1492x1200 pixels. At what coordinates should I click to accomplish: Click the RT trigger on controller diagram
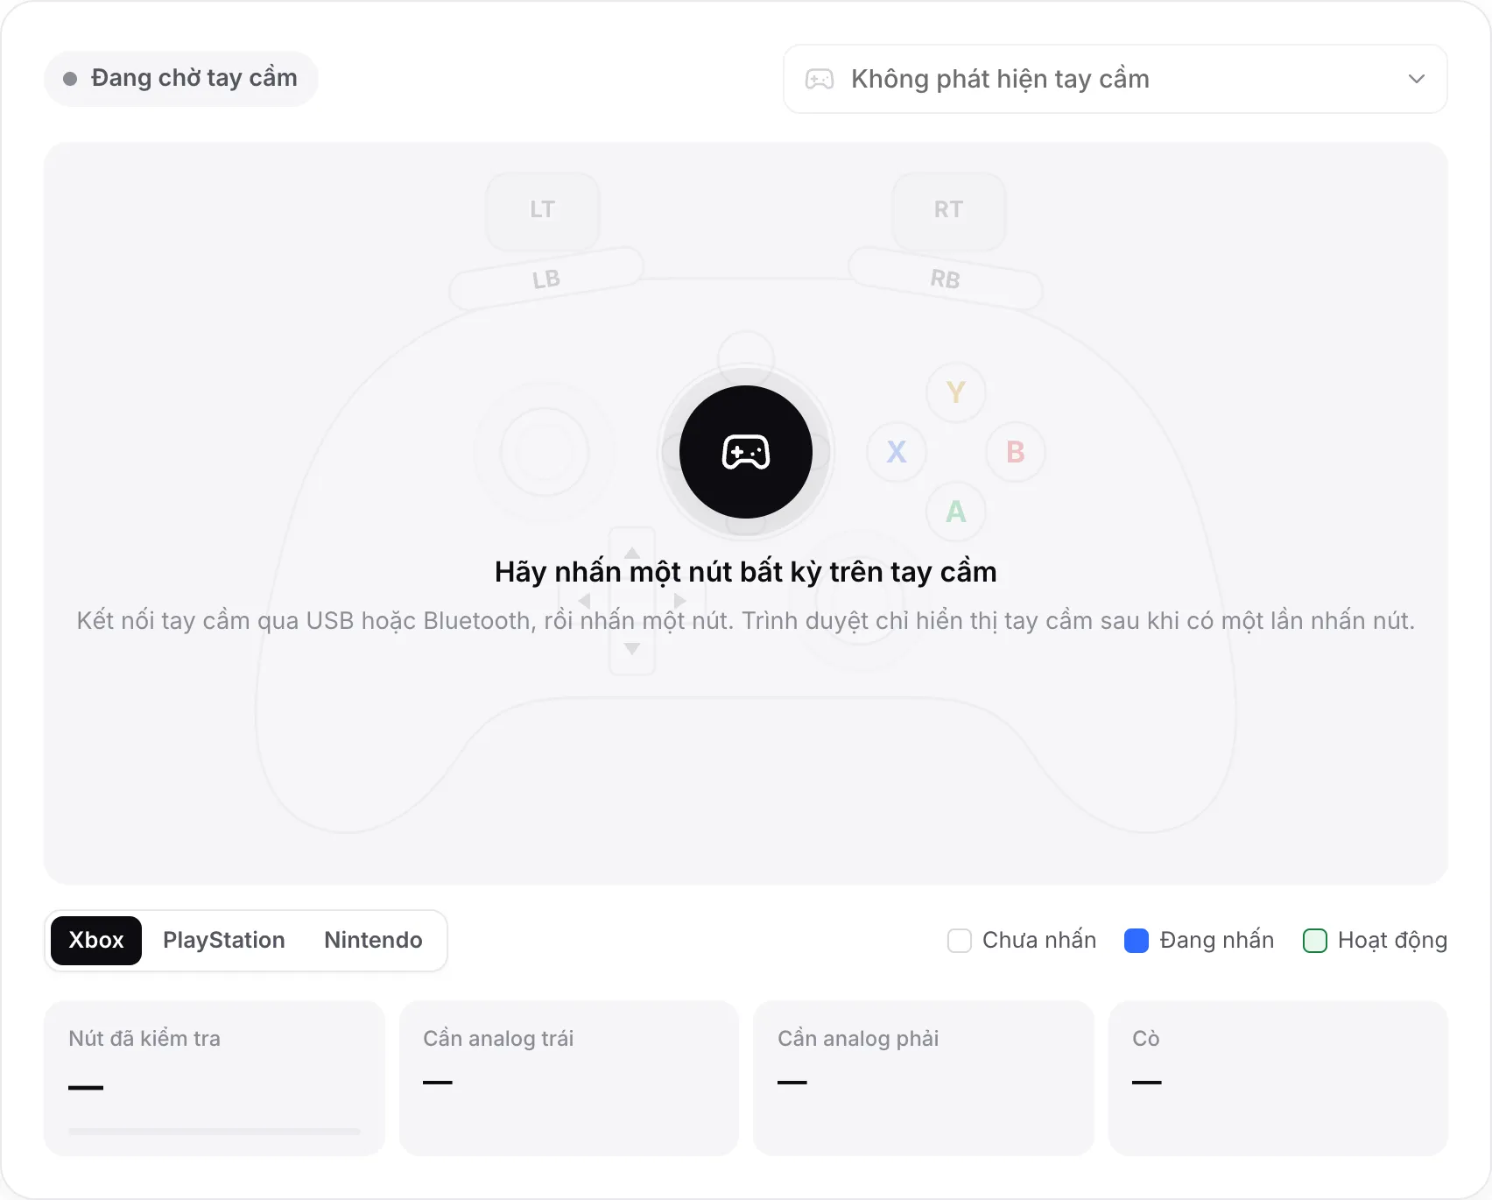pos(948,210)
